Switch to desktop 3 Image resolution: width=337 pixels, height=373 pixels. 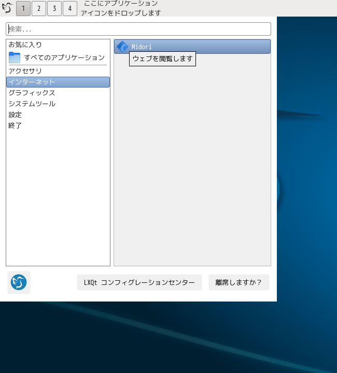coord(54,8)
